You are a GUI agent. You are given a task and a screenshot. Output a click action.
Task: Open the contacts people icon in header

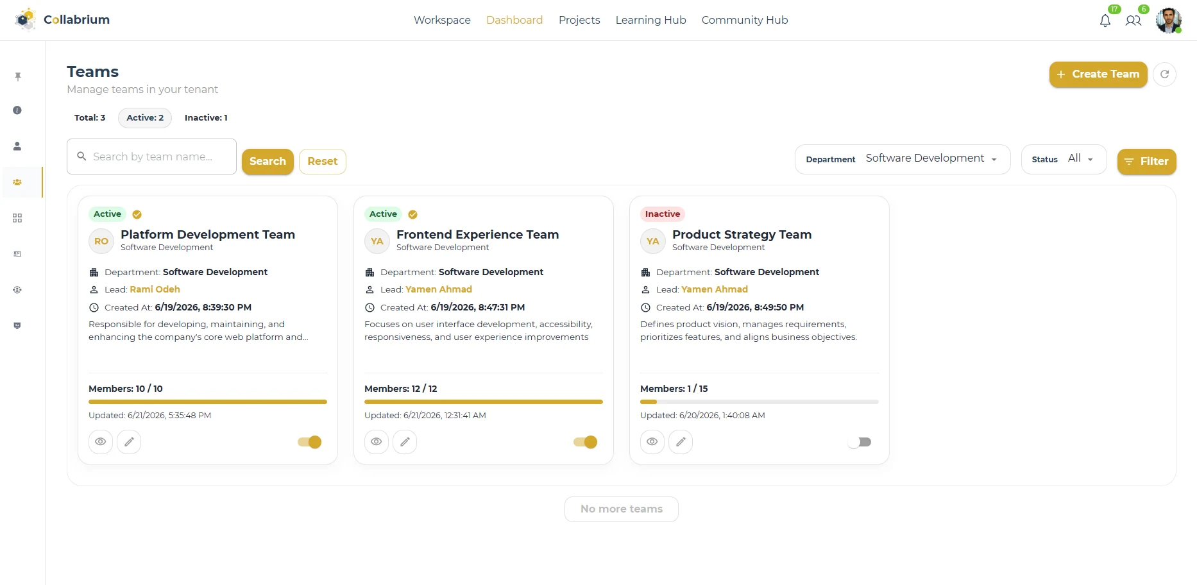pos(1133,21)
